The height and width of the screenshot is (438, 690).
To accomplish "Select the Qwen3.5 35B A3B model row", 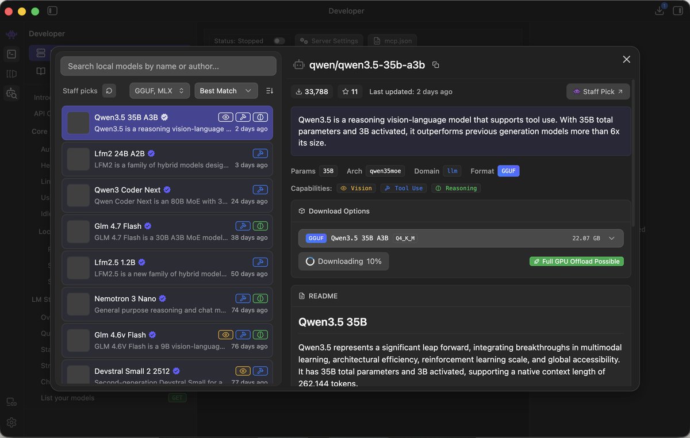I will tap(167, 123).
